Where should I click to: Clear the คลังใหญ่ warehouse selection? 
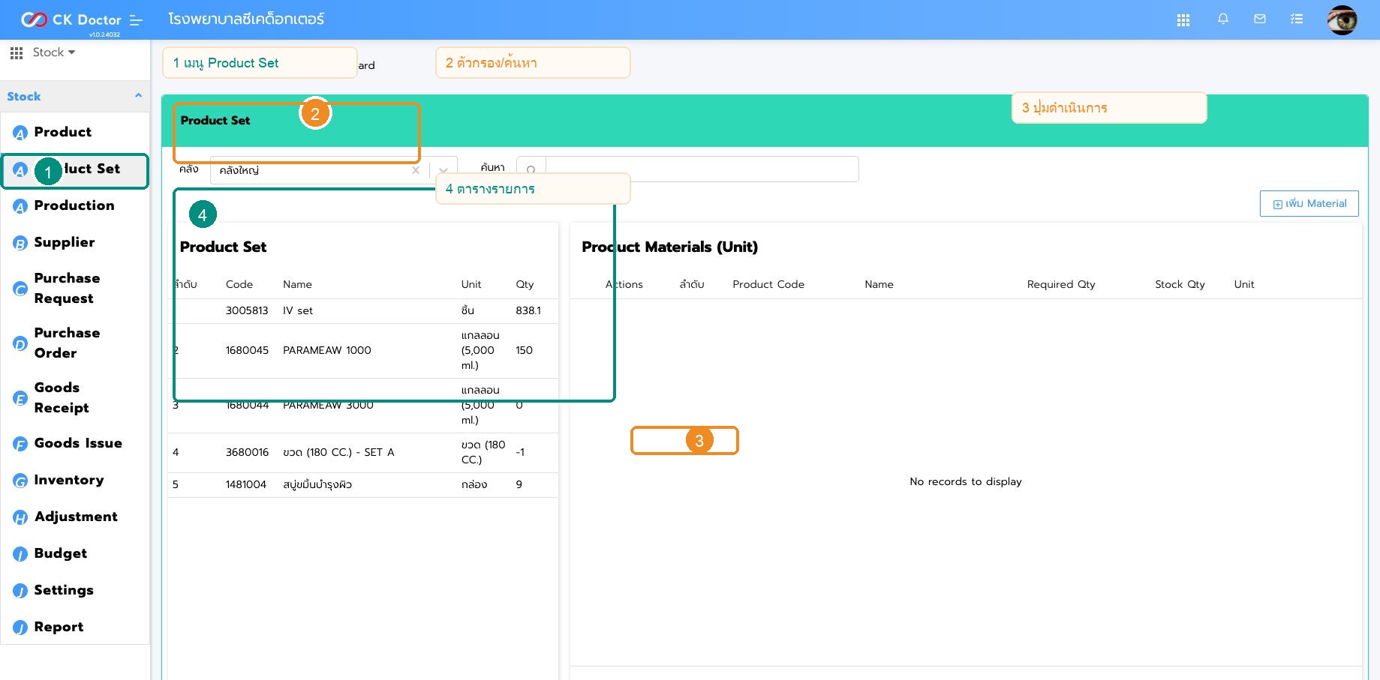[415, 170]
